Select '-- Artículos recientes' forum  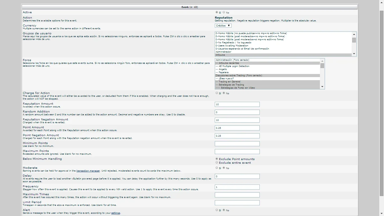coord(268,63)
